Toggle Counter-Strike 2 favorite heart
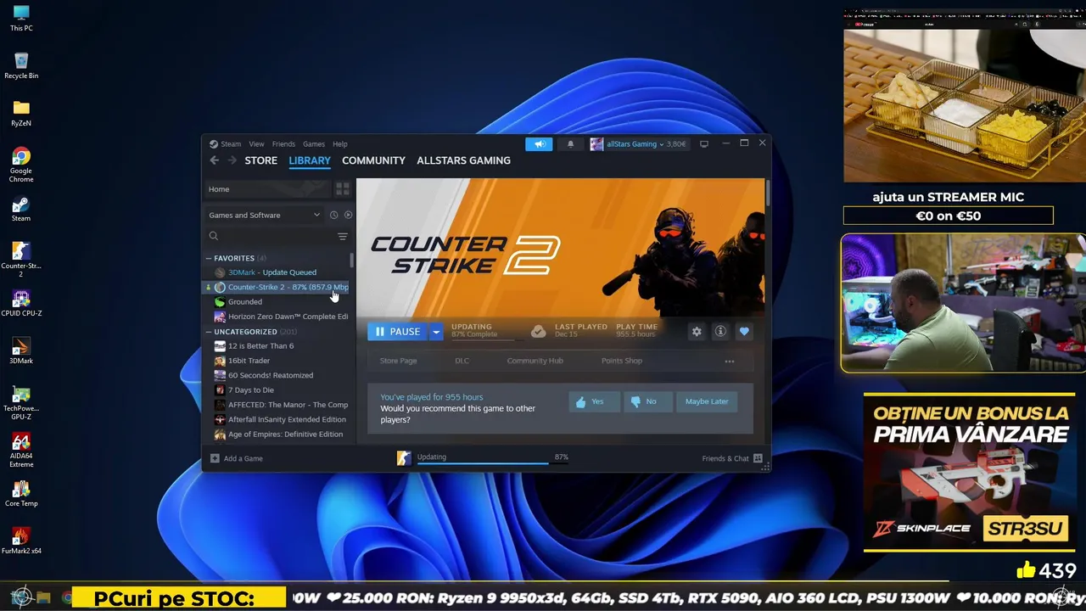Image resolution: width=1086 pixels, height=611 pixels. pyautogui.click(x=744, y=332)
